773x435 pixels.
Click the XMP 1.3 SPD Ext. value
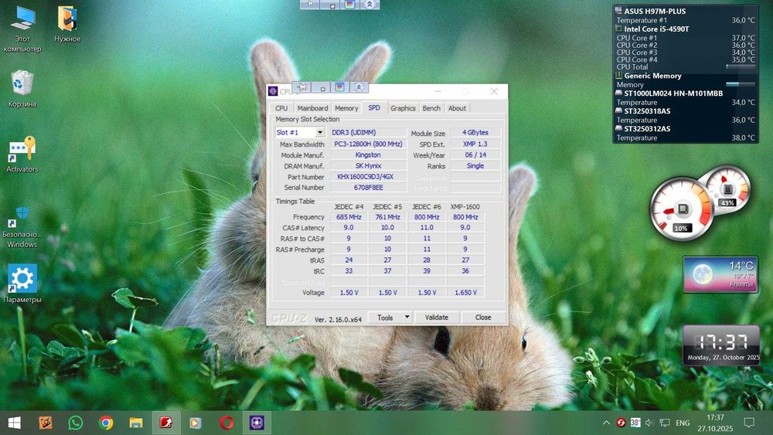coord(475,144)
